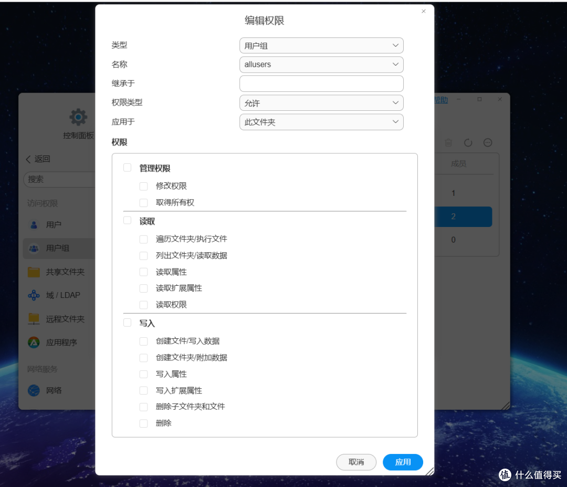This screenshot has width=567, height=487.
Task: Check the 管理权限 group checkbox
Action: tap(127, 168)
